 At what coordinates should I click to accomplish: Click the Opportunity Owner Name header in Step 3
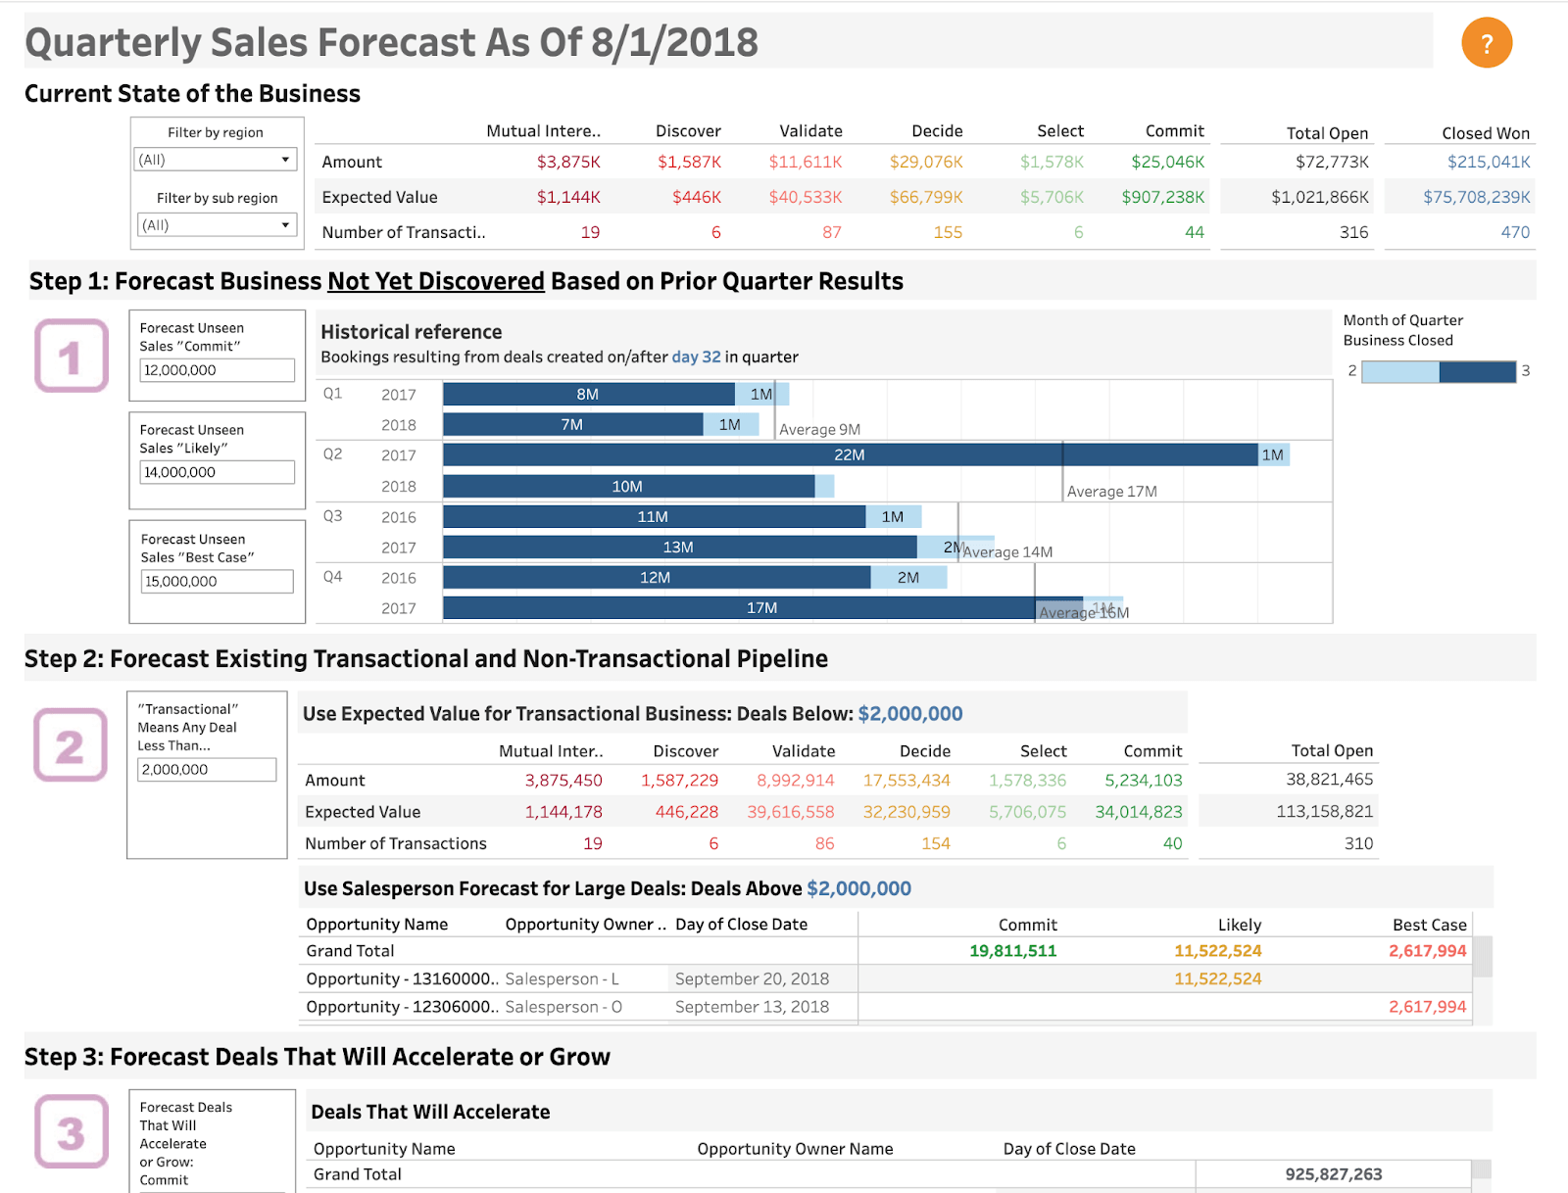tap(796, 1148)
